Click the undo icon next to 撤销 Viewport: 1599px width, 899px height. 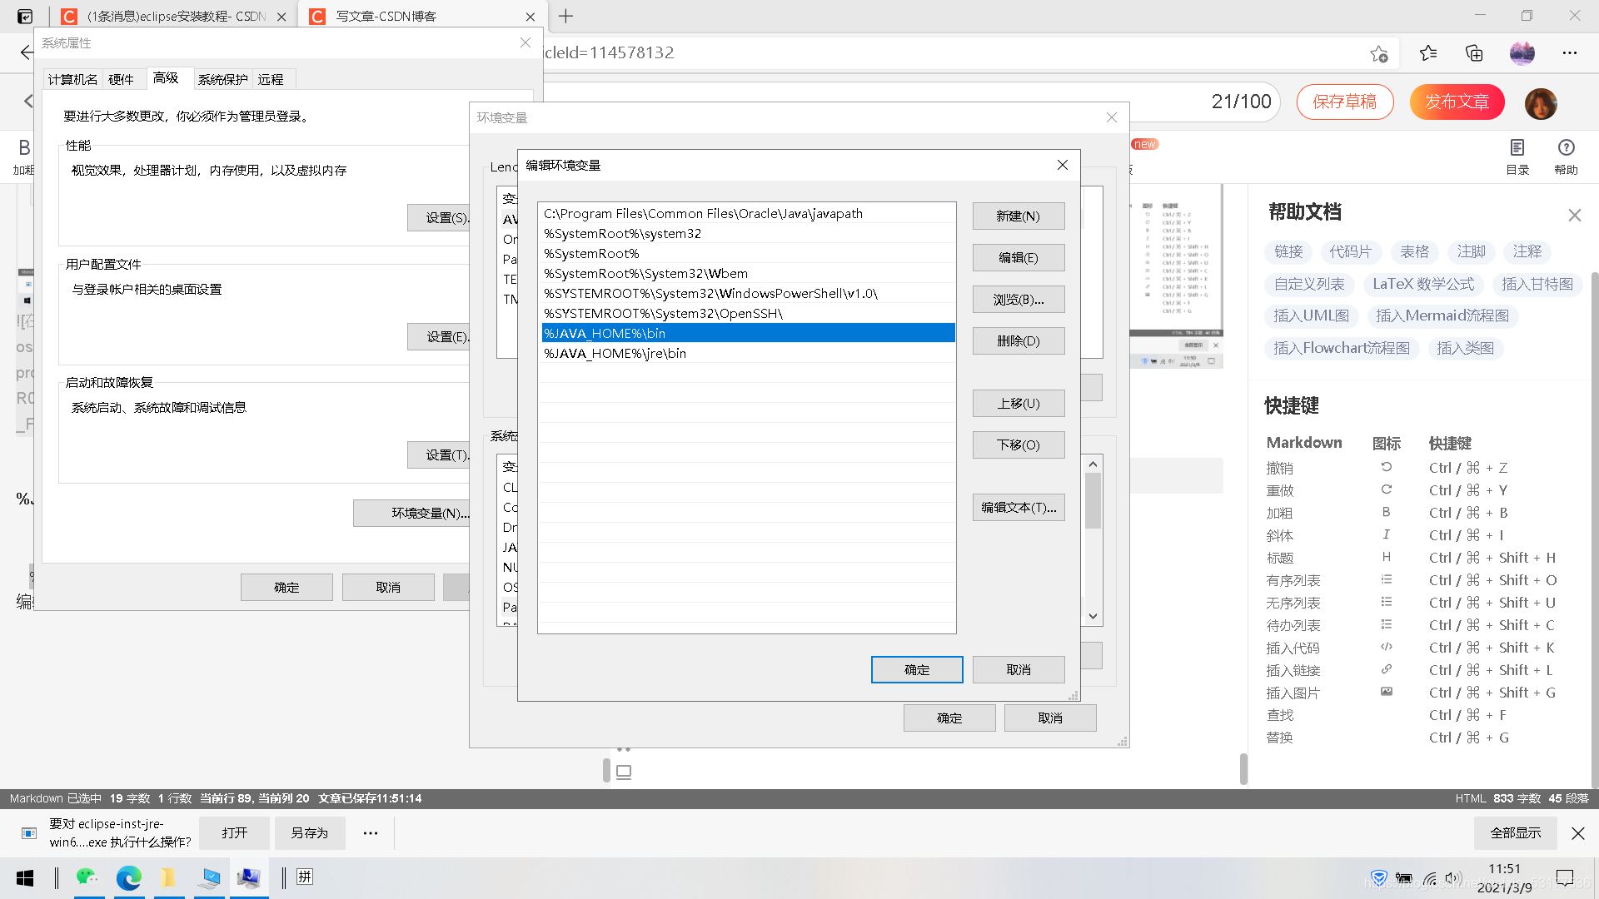pos(1386,467)
